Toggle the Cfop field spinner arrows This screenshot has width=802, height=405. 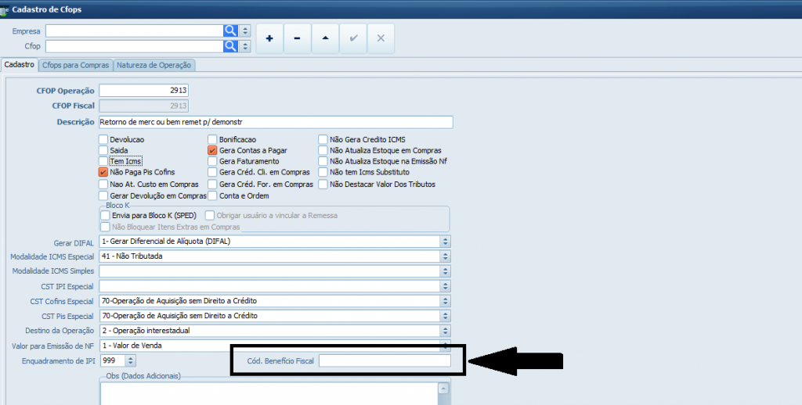(x=245, y=46)
